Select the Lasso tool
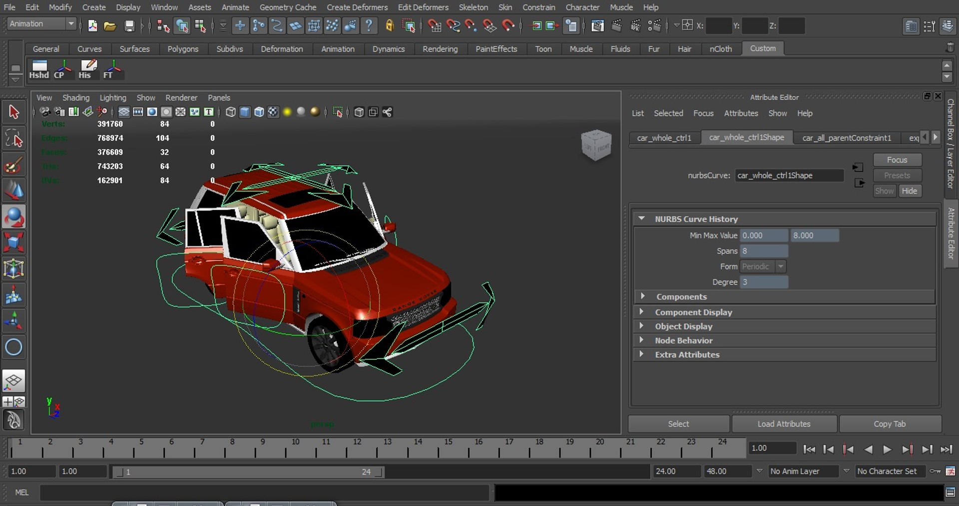This screenshot has width=959, height=506. 13,138
